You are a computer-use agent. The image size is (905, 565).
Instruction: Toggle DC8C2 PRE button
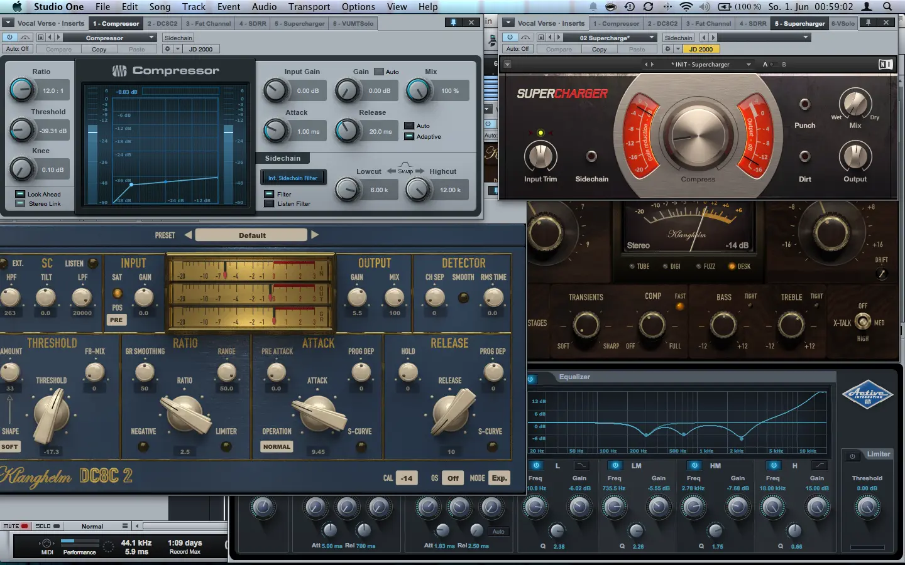116,320
